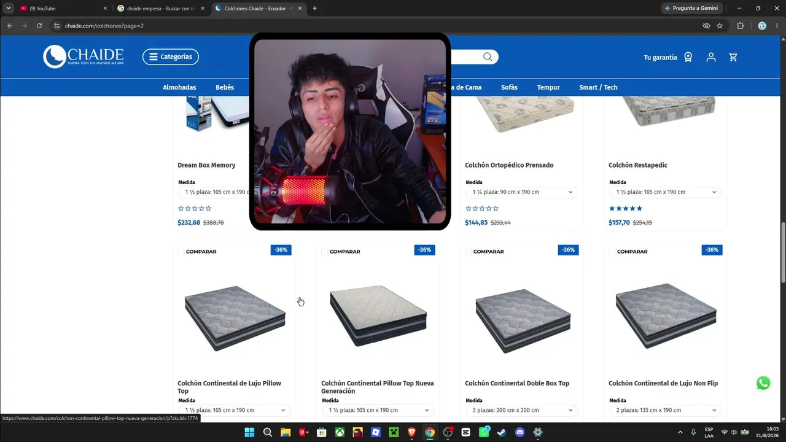Bookmark this page with the star icon
786x442 pixels.
tap(720, 26)
